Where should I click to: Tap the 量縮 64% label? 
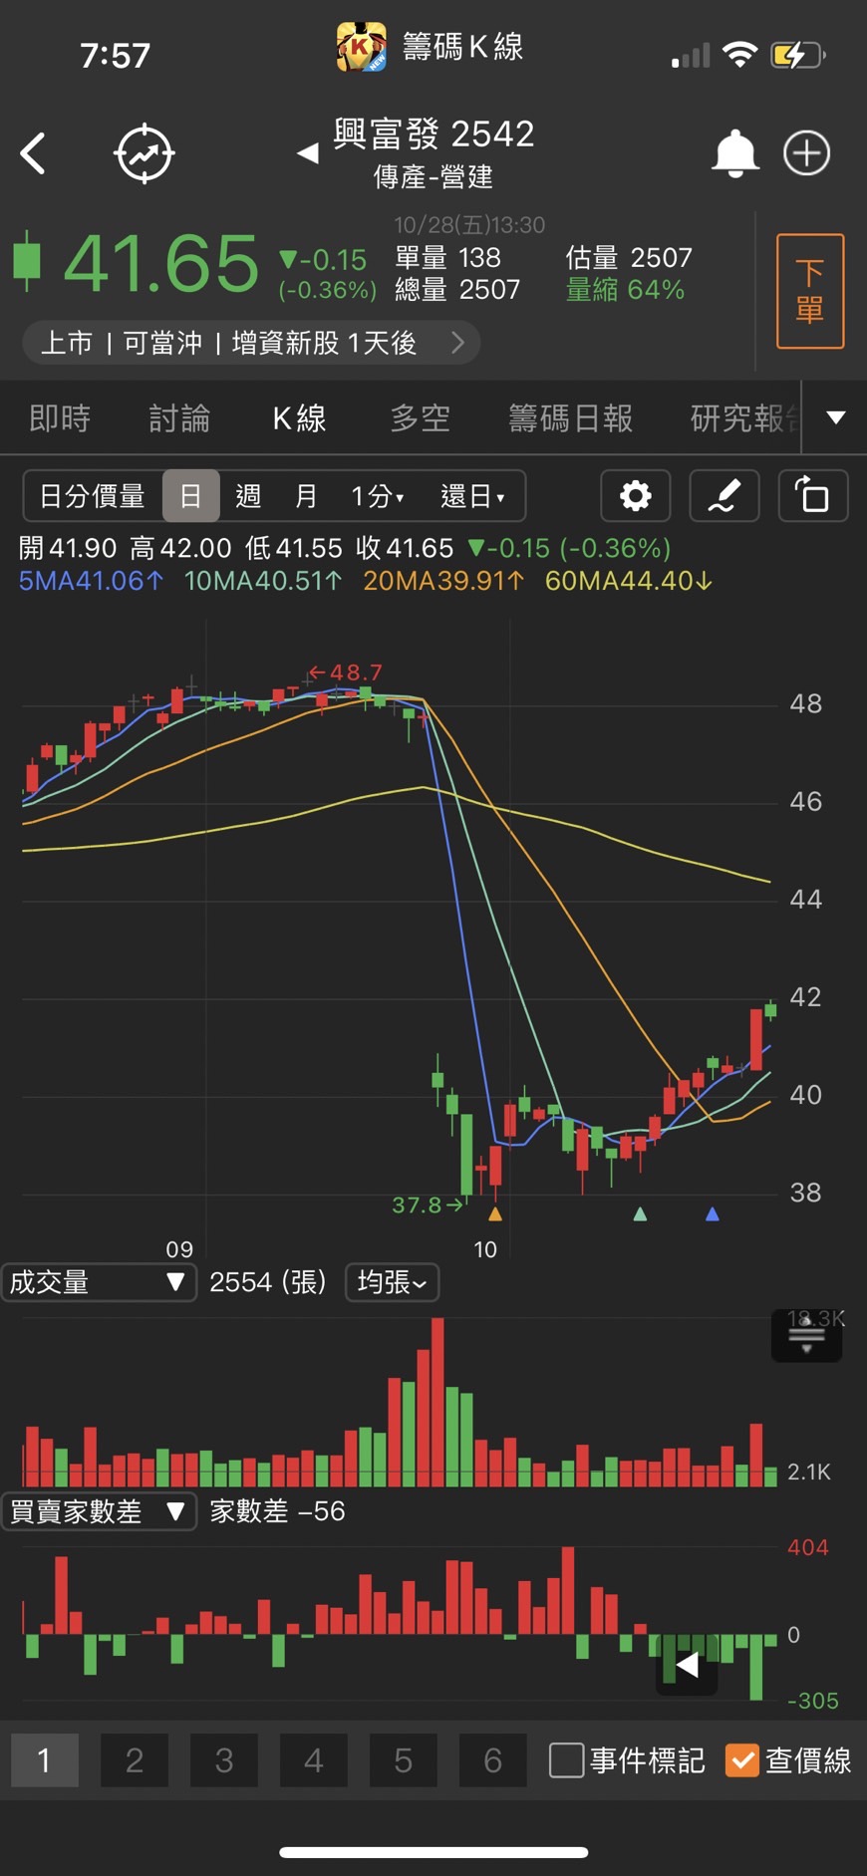[625, 290]
